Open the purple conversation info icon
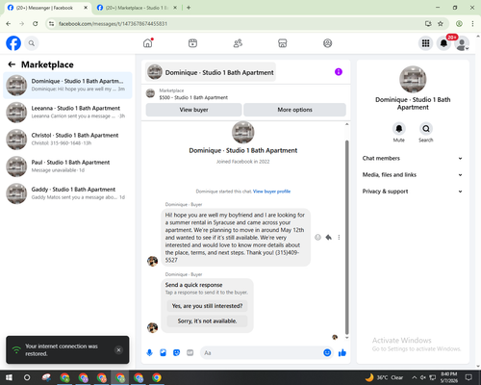Viewport: 481px width, 385px height. 339,72
